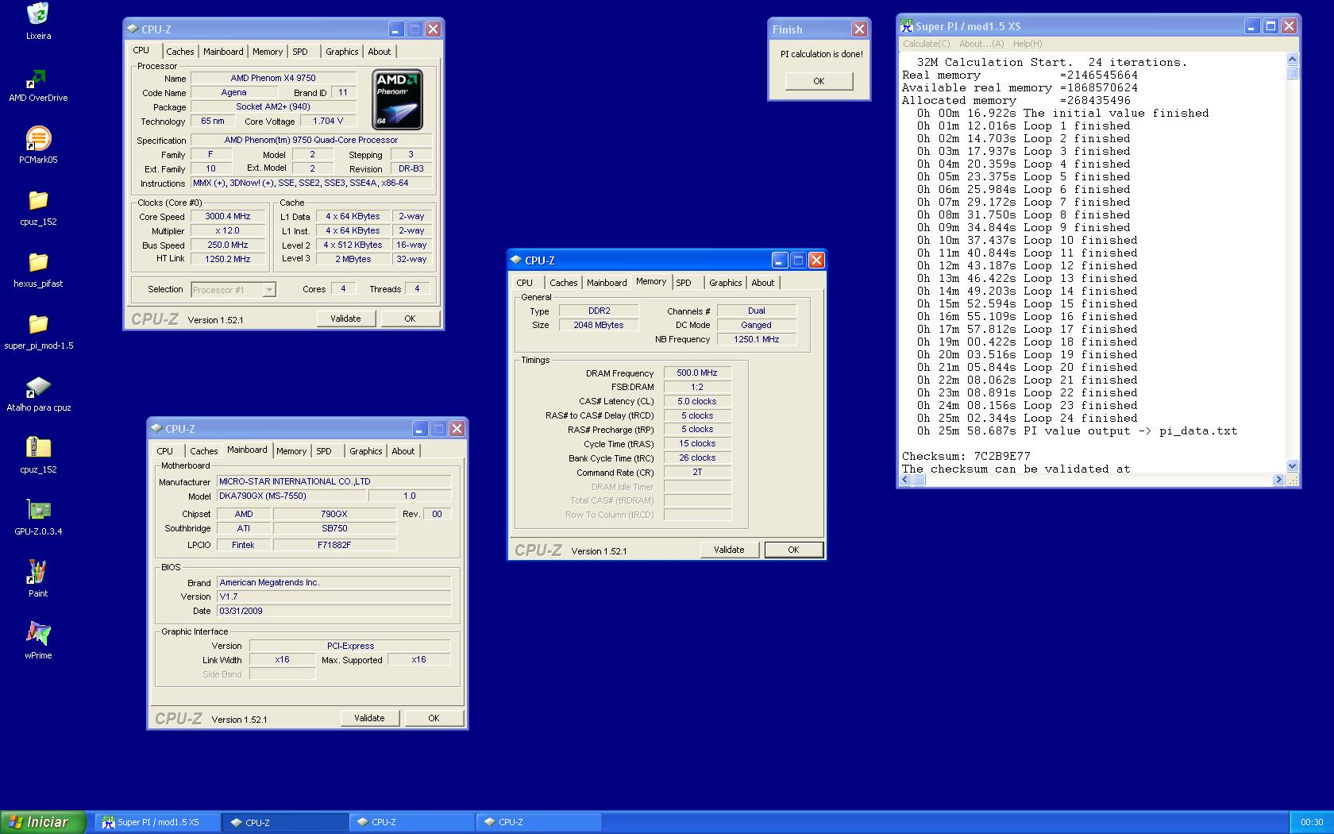Screen dimensions: 1334x834
Task: Click Validate in Mainboard CPU-Z window
Action: coord(369,718)
